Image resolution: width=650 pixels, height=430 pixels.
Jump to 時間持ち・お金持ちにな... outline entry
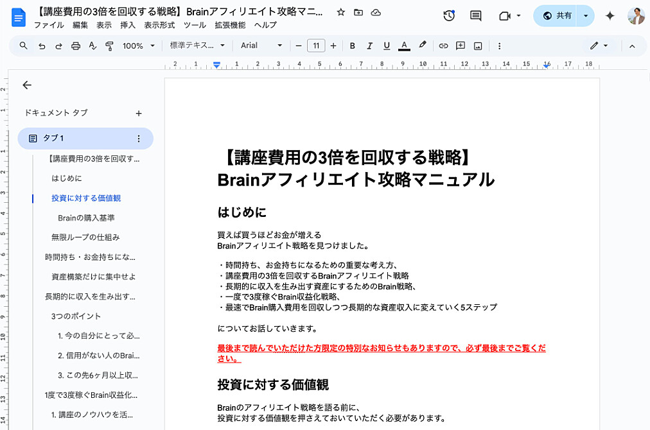coord(90,257)
